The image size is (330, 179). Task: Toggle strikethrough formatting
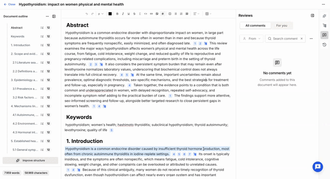tap(134, 14)
